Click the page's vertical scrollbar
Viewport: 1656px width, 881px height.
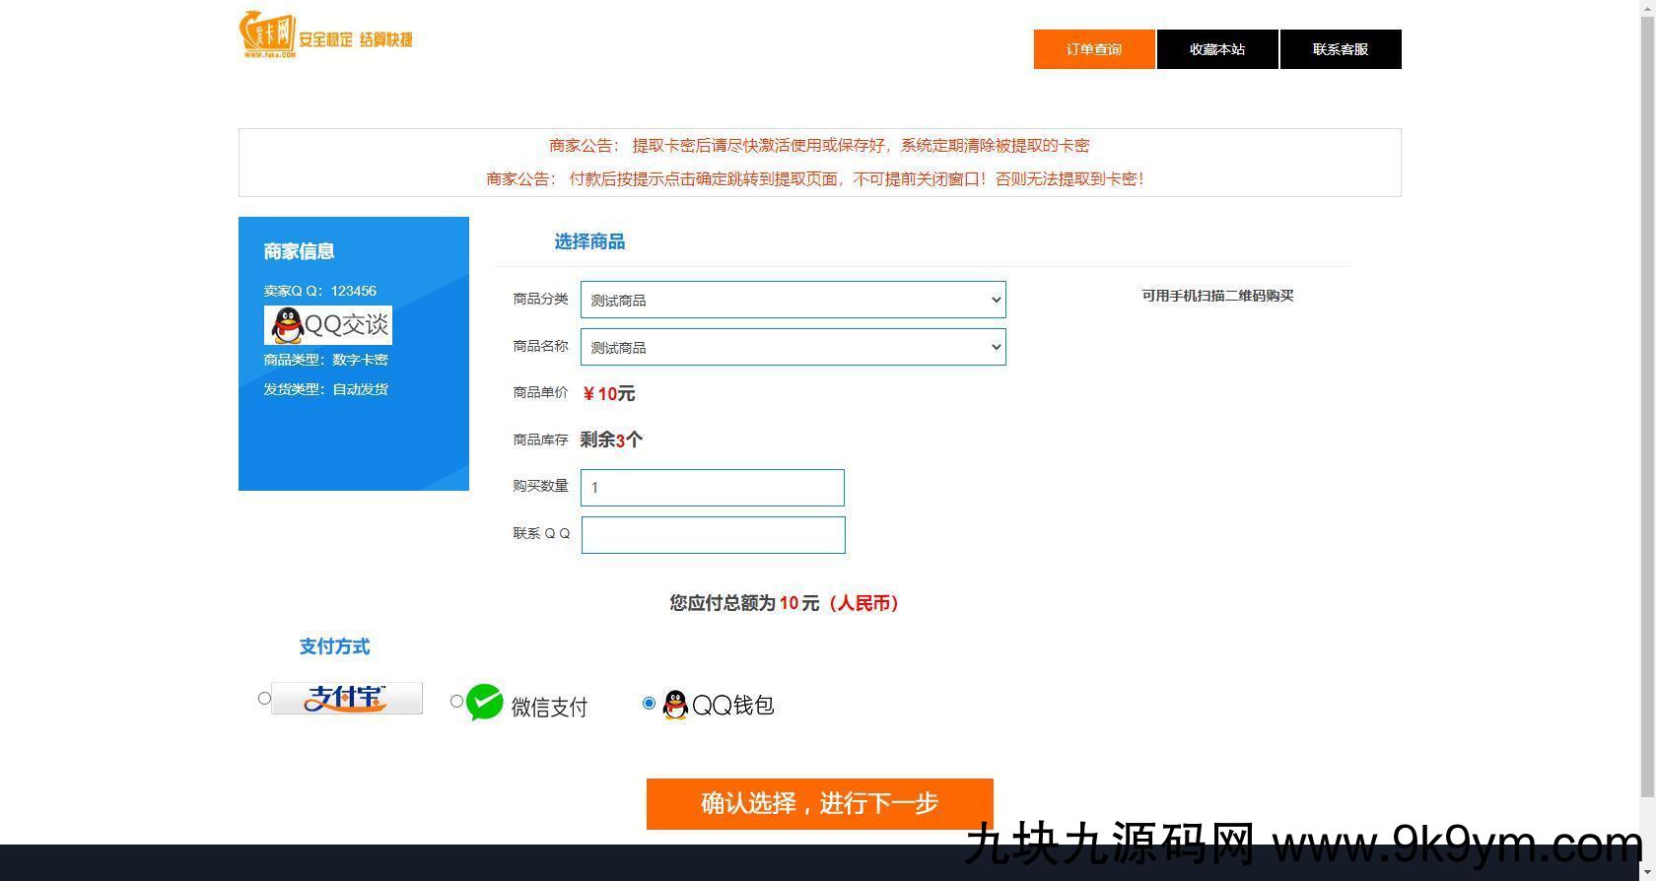point(1647,394)
